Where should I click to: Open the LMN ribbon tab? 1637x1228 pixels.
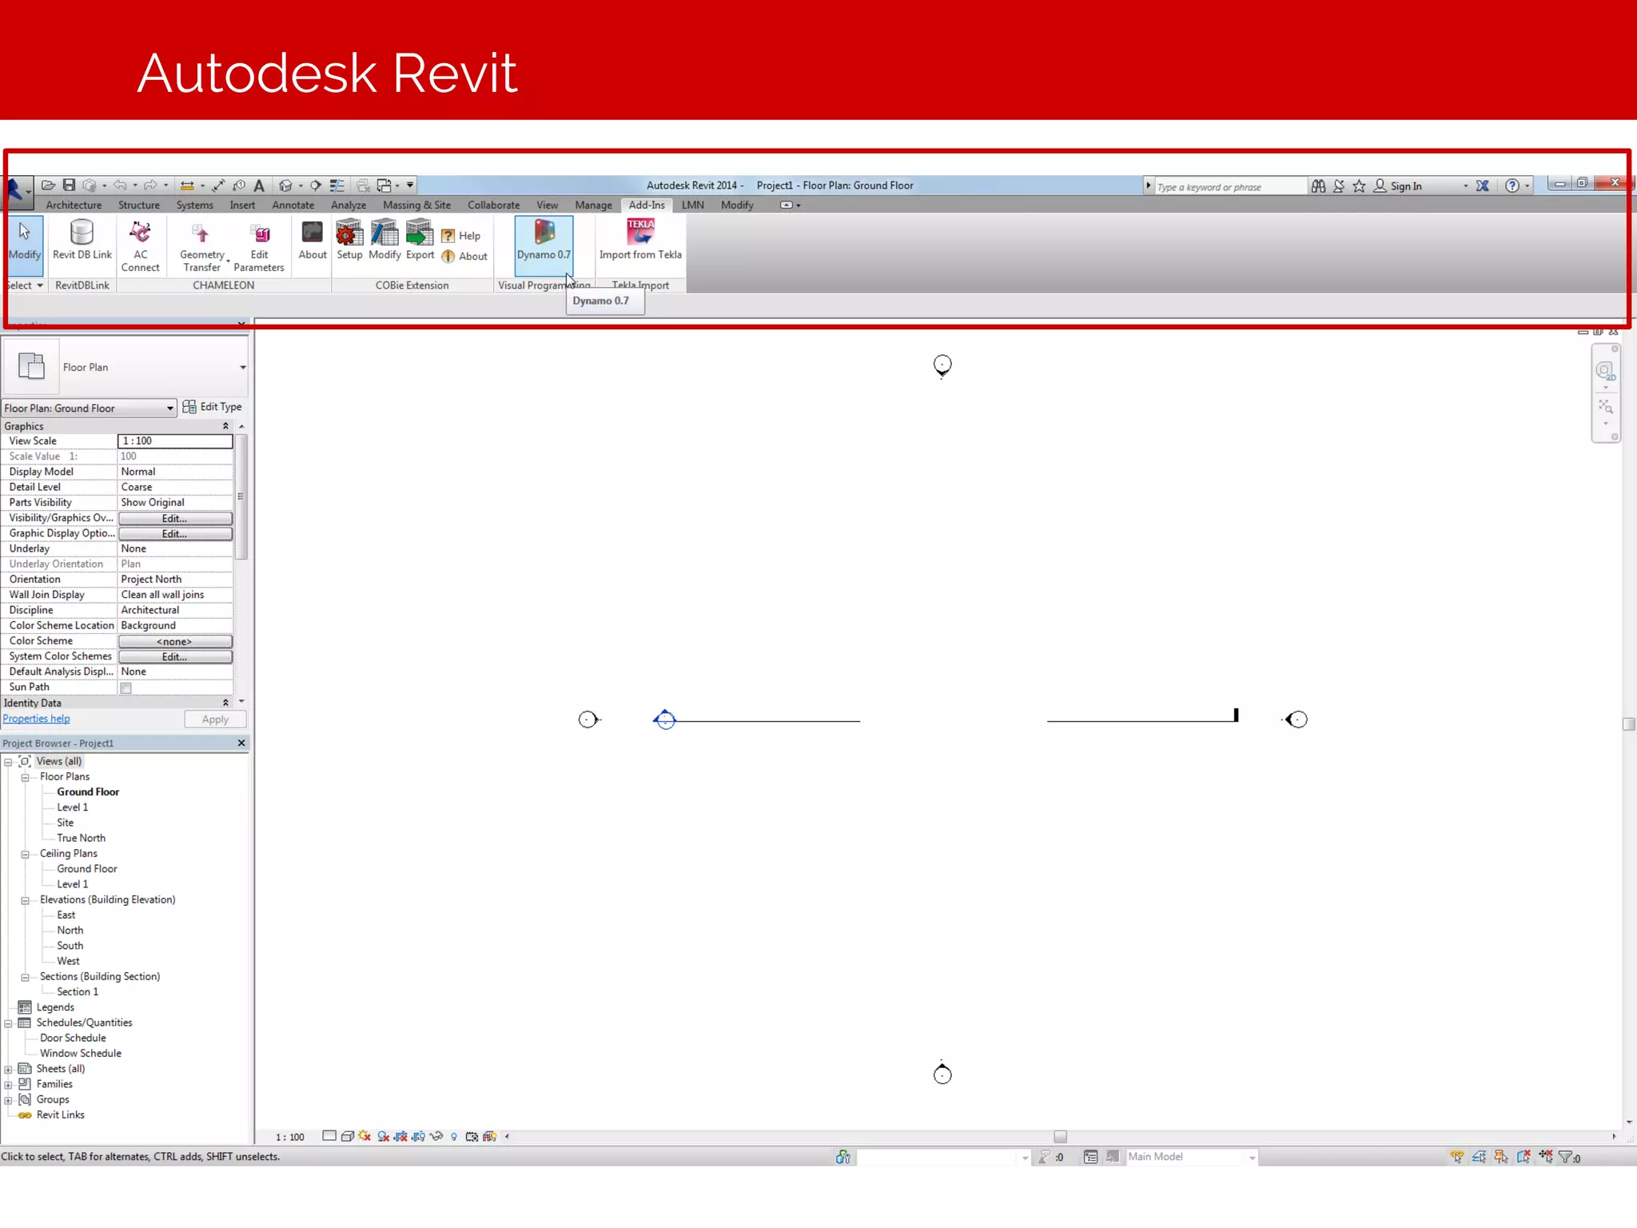692,205
